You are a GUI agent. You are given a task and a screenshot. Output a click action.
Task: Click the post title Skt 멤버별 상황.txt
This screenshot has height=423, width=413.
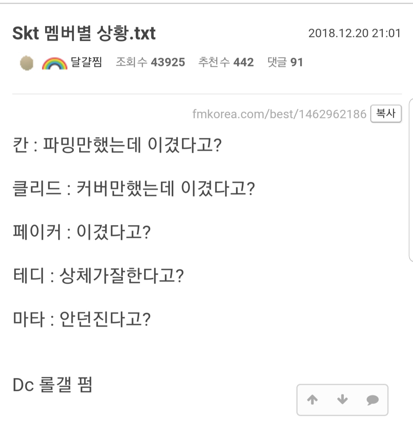[84, 34]
